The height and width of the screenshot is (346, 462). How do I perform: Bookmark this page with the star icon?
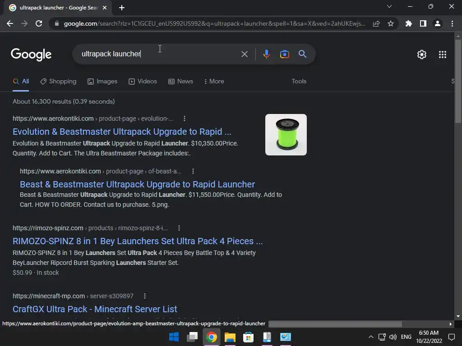click(391, 23)
